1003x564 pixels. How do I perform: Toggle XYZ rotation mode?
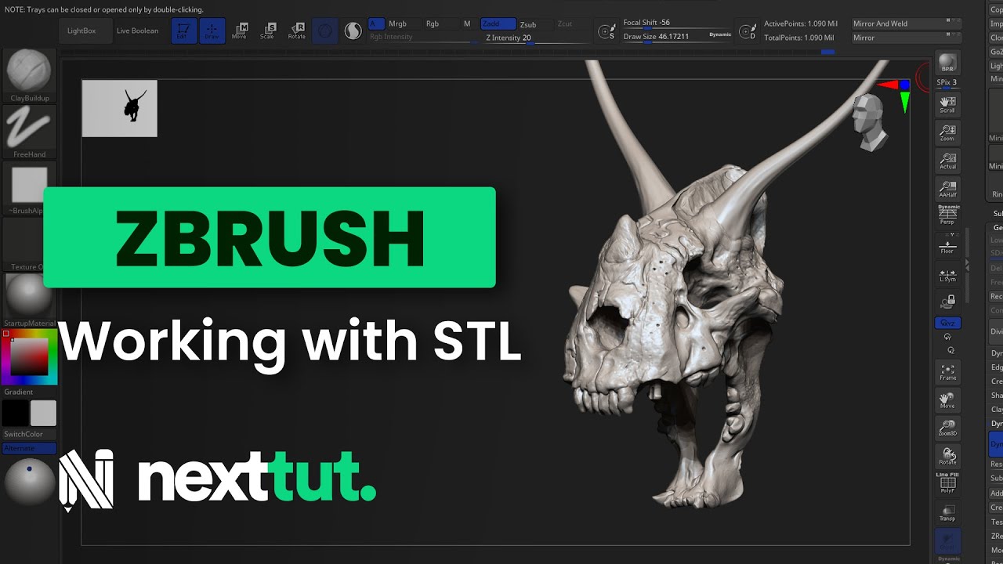948,323
